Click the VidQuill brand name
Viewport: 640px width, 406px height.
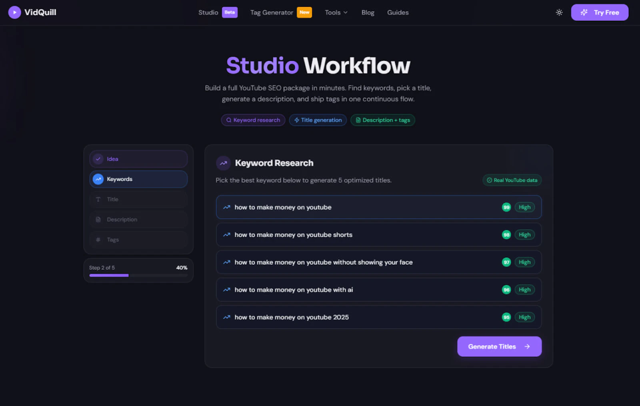coord(40,12)
